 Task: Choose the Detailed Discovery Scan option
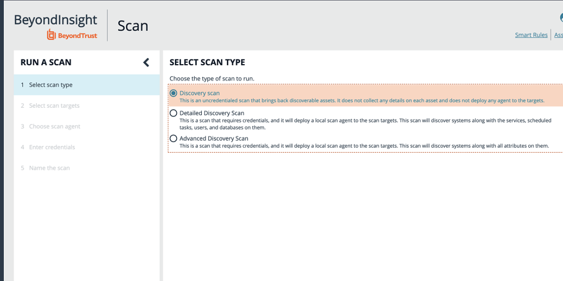(x=174, y=113)
